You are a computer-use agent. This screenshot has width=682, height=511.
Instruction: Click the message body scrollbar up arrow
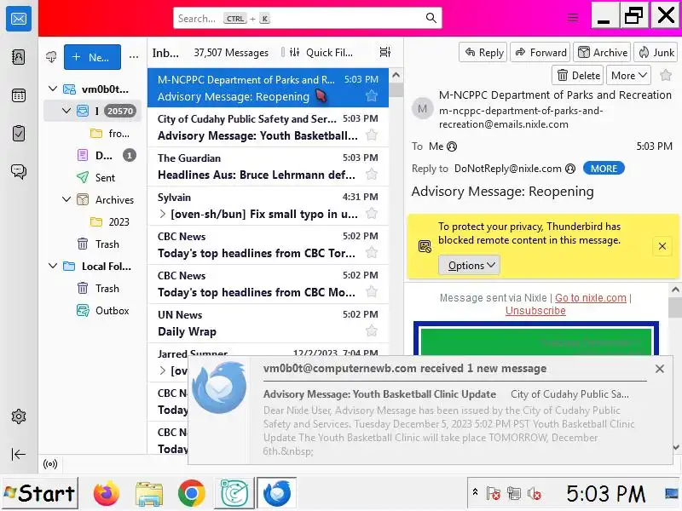[x=675, y=290]
